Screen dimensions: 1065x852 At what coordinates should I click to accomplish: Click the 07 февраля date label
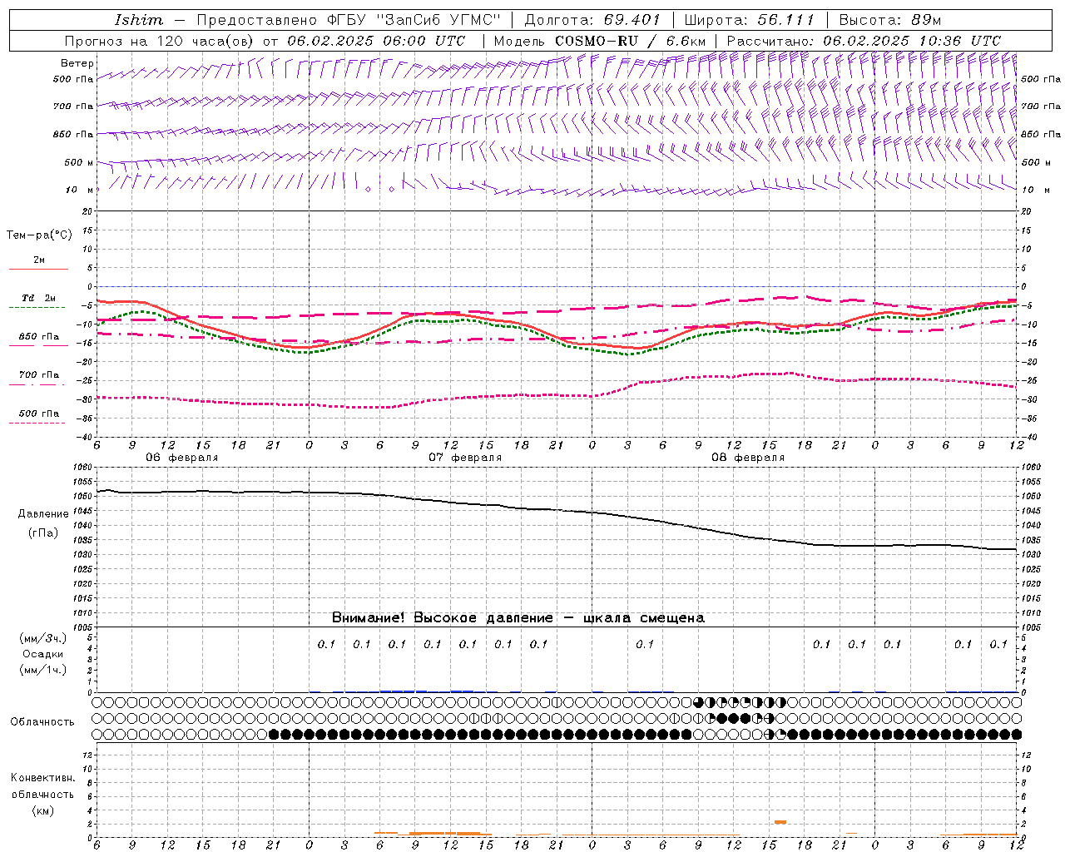click(465, 458)
